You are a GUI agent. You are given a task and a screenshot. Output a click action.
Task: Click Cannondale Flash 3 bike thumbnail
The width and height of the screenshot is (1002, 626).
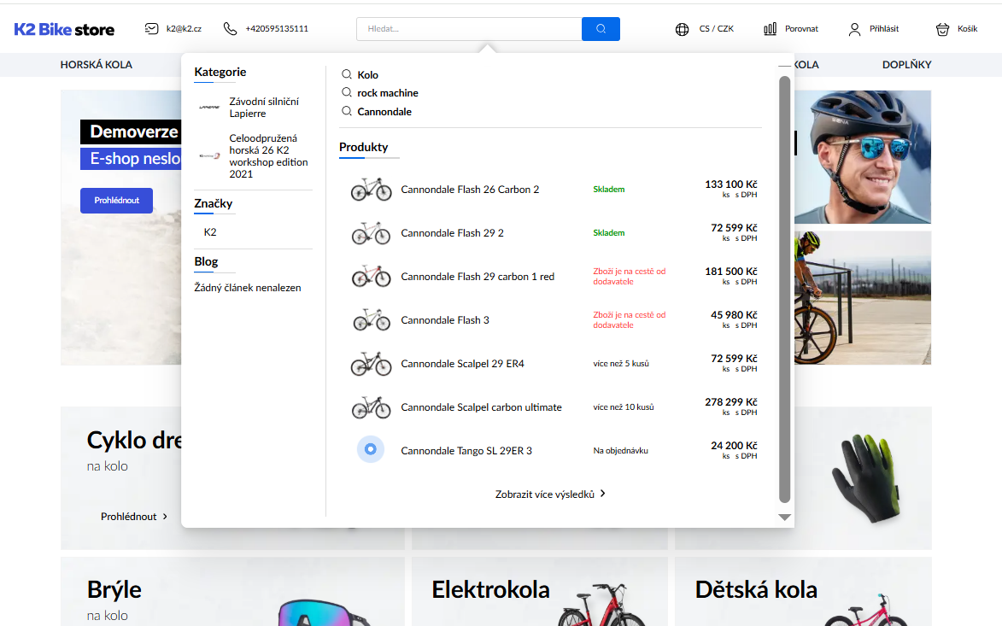372,320
